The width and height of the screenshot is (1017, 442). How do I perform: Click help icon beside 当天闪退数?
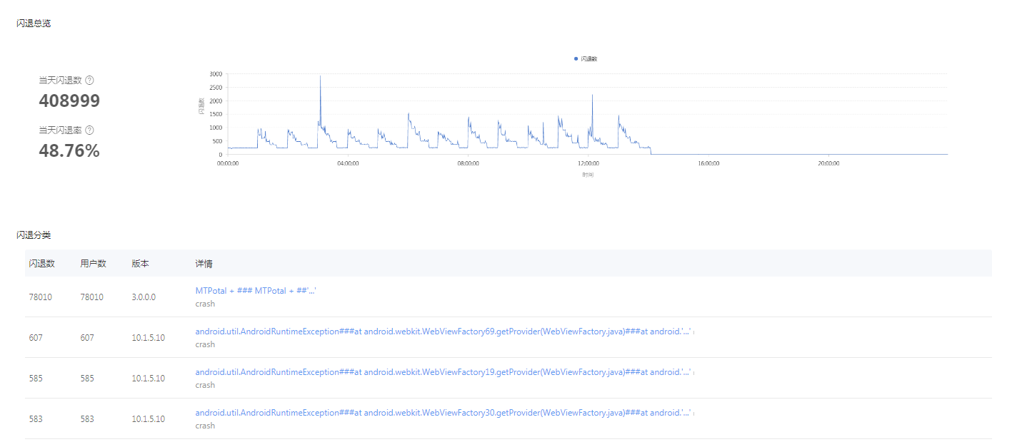pos(89,81)
